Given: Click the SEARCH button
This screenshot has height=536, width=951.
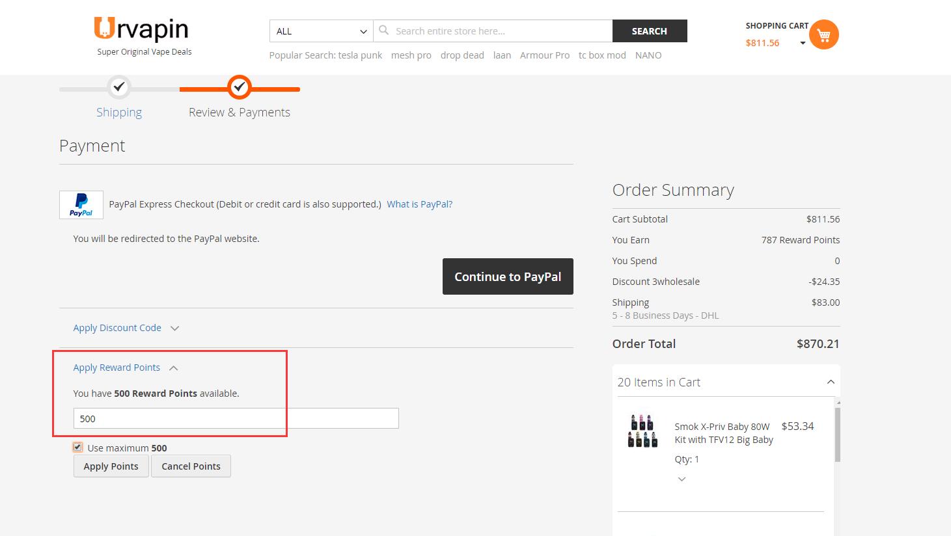Looking at the screenshot, I should point(650,31).
